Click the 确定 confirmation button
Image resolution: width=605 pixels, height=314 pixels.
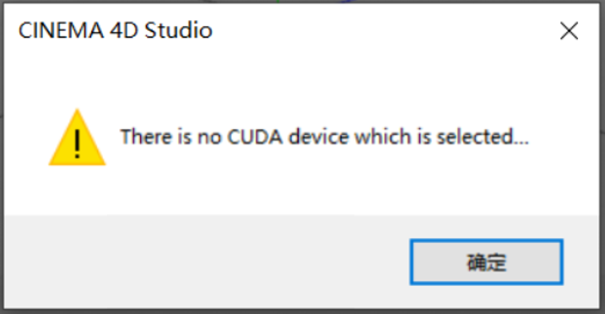pyautogui.click(x=486, y=262)
